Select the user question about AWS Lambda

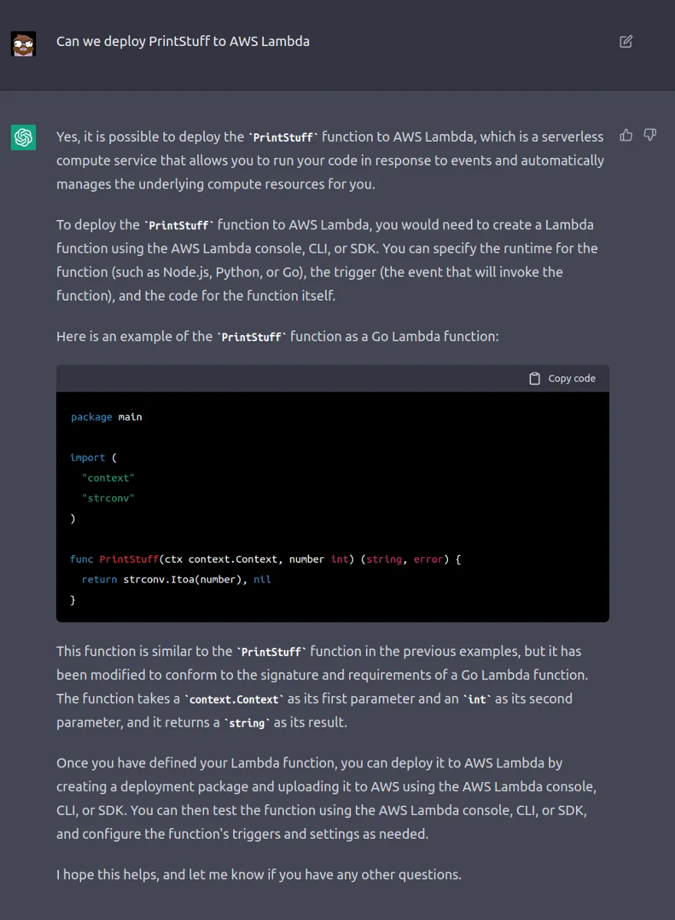(183, 41)
